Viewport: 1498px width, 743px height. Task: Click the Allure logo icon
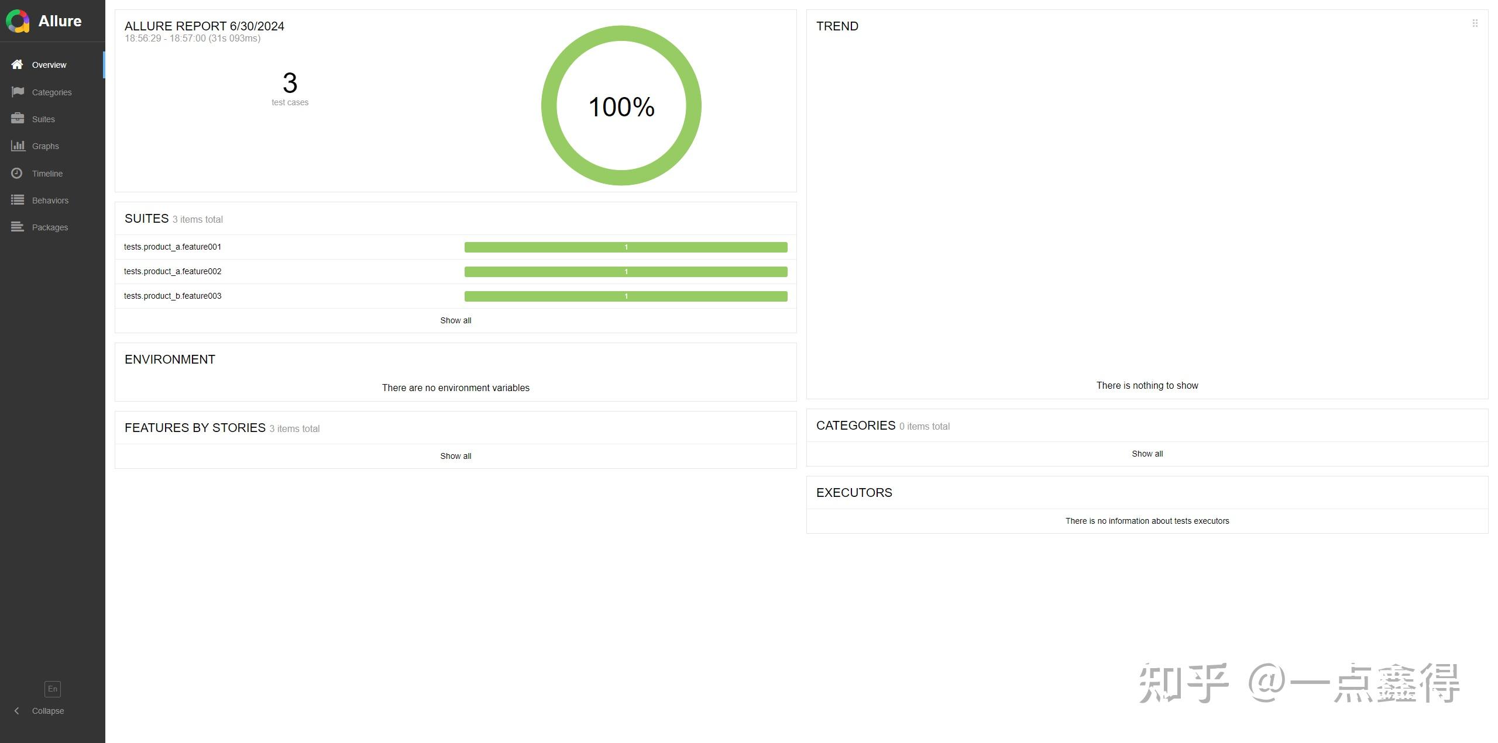pyautogui.click(x=18, y=21)
